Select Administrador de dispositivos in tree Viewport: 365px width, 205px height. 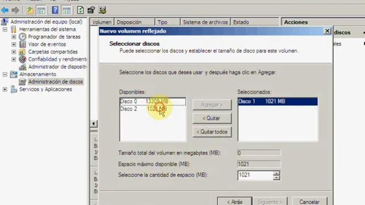tap(57, 67)
